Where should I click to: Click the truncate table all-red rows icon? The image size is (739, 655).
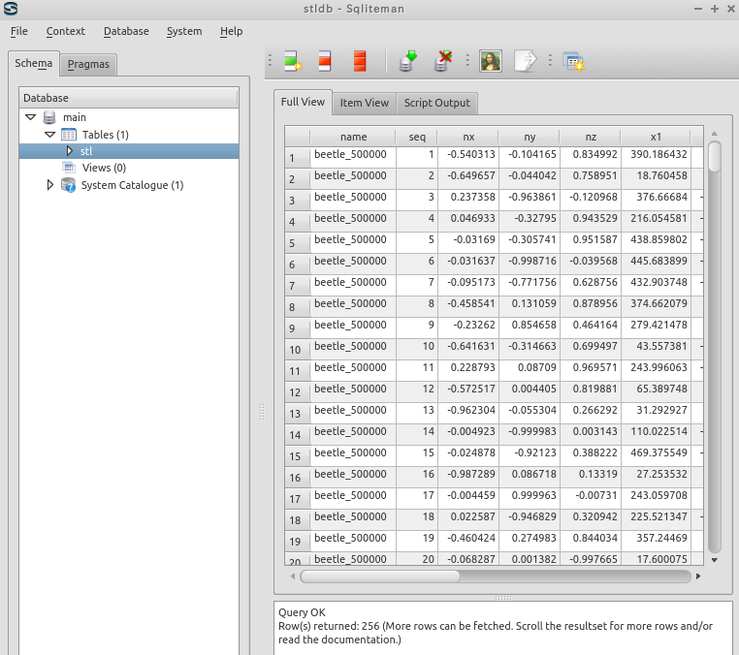pyautogui.click(x=360, y=62)
